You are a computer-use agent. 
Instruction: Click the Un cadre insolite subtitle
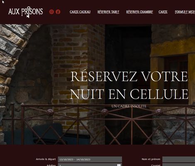tap(129, 106)
